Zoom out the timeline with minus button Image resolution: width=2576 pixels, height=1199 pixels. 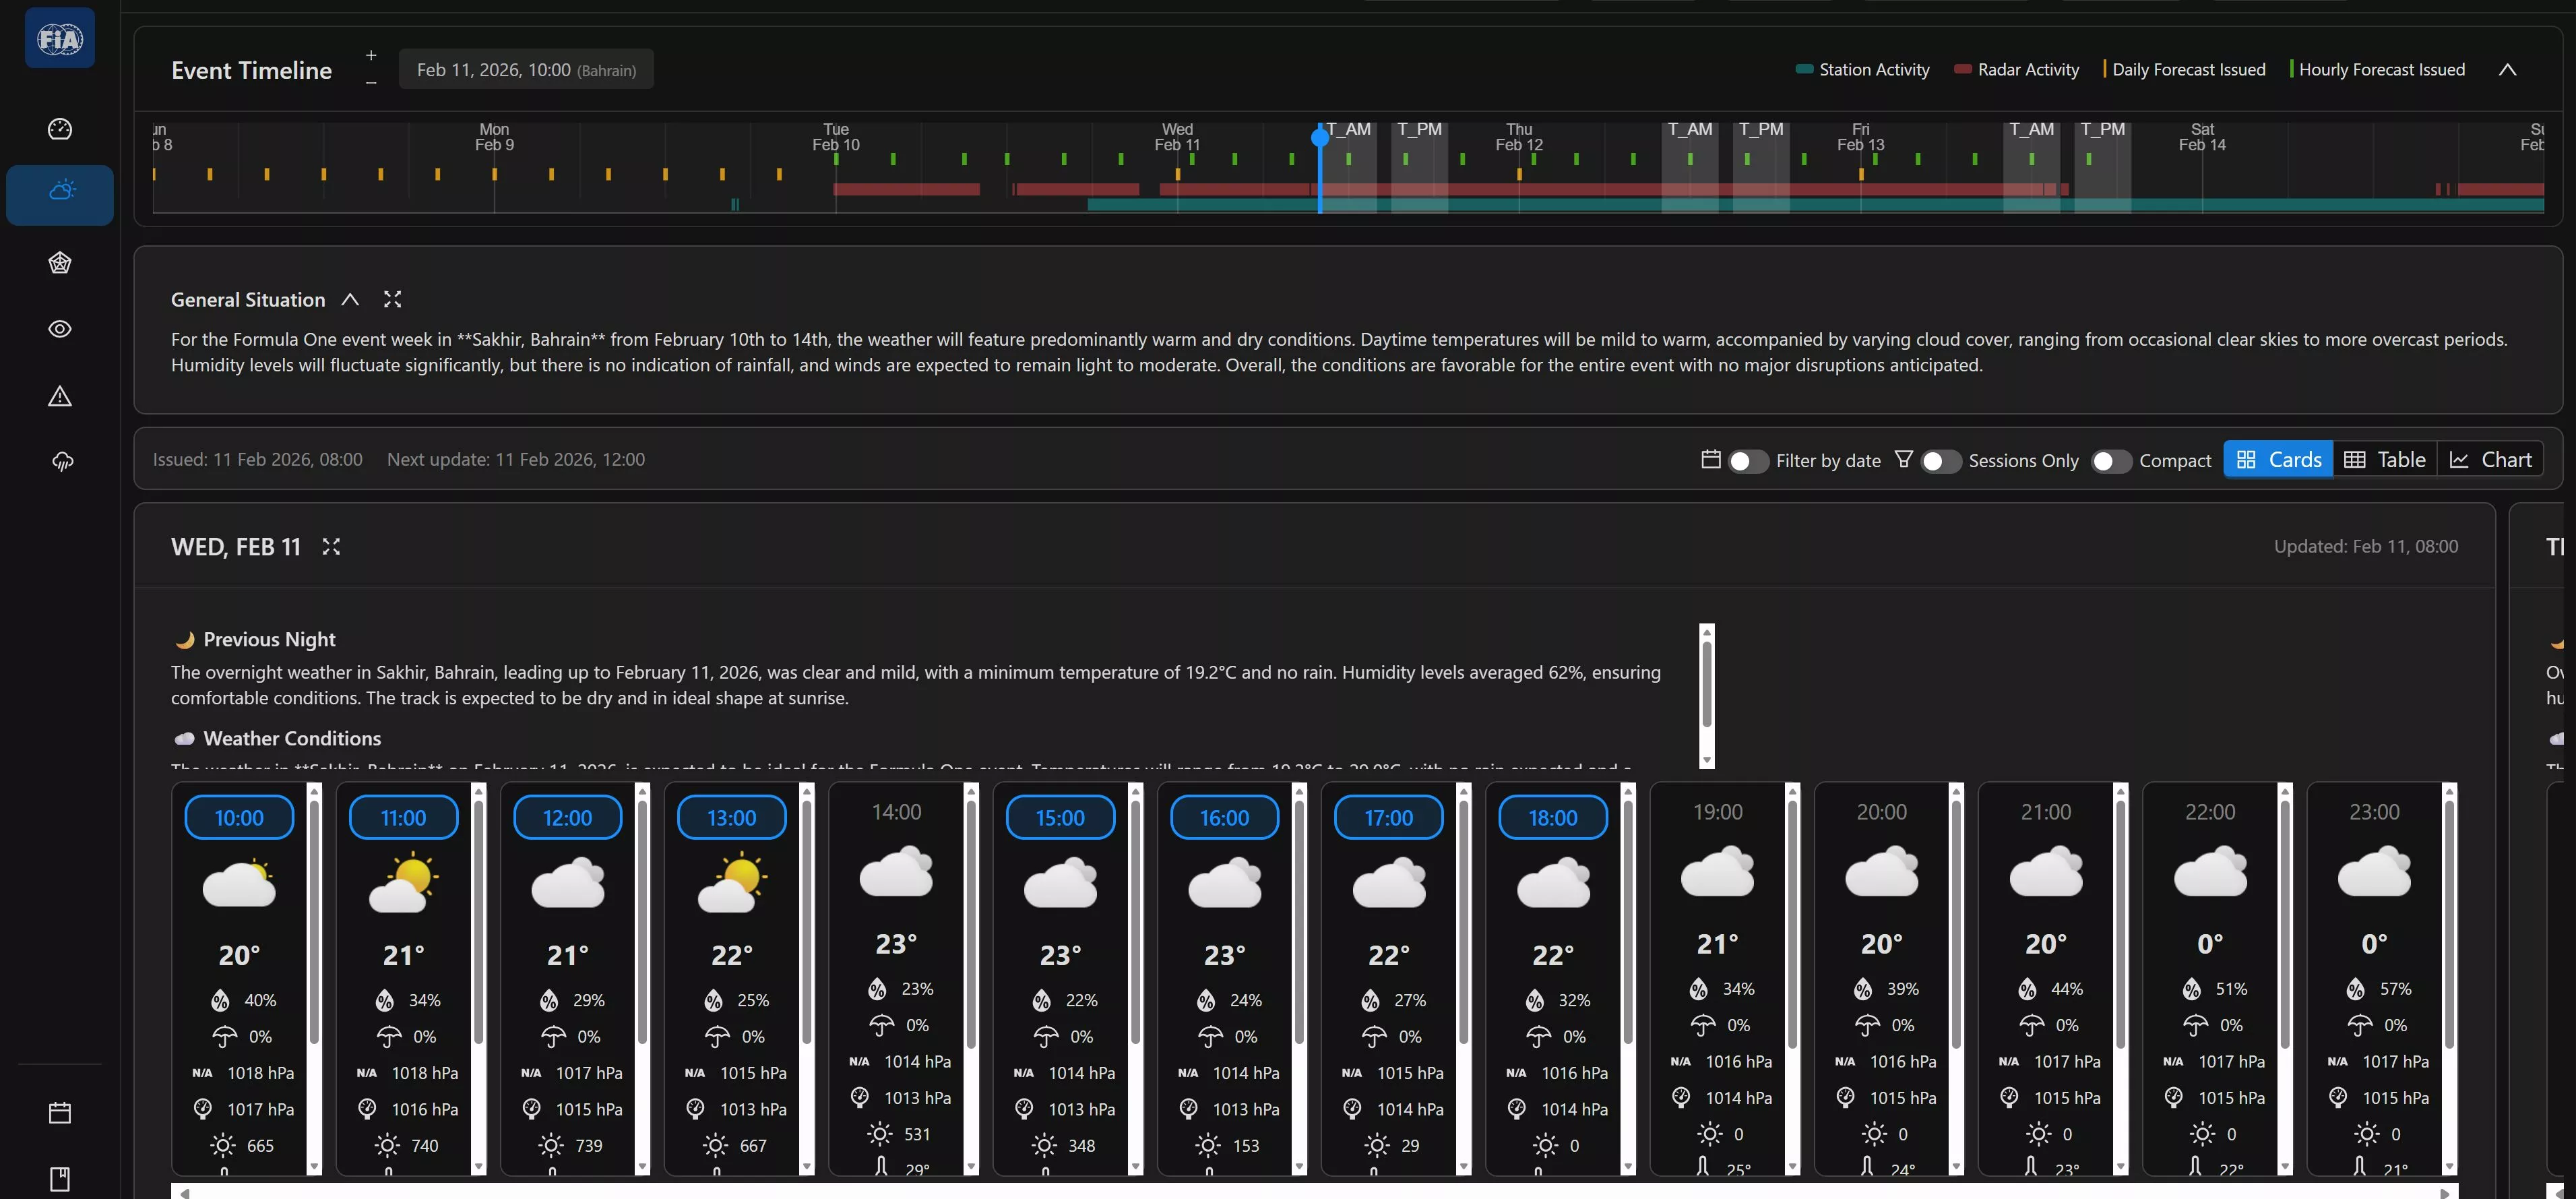coord(371,83)
